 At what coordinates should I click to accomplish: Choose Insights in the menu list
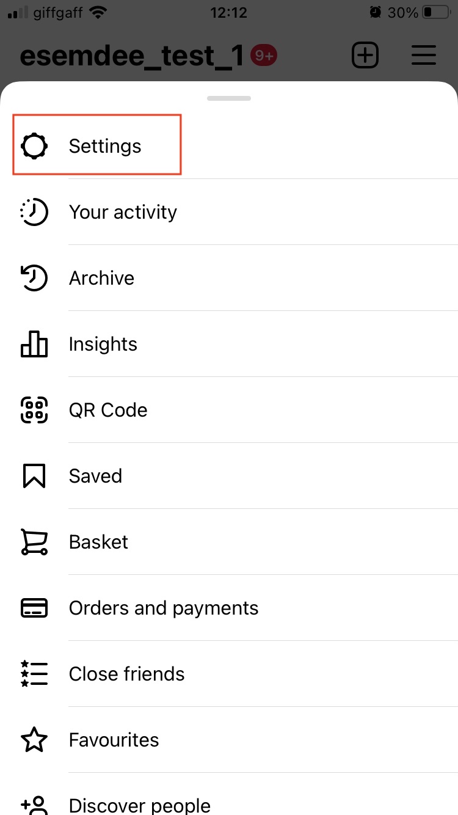103,344
